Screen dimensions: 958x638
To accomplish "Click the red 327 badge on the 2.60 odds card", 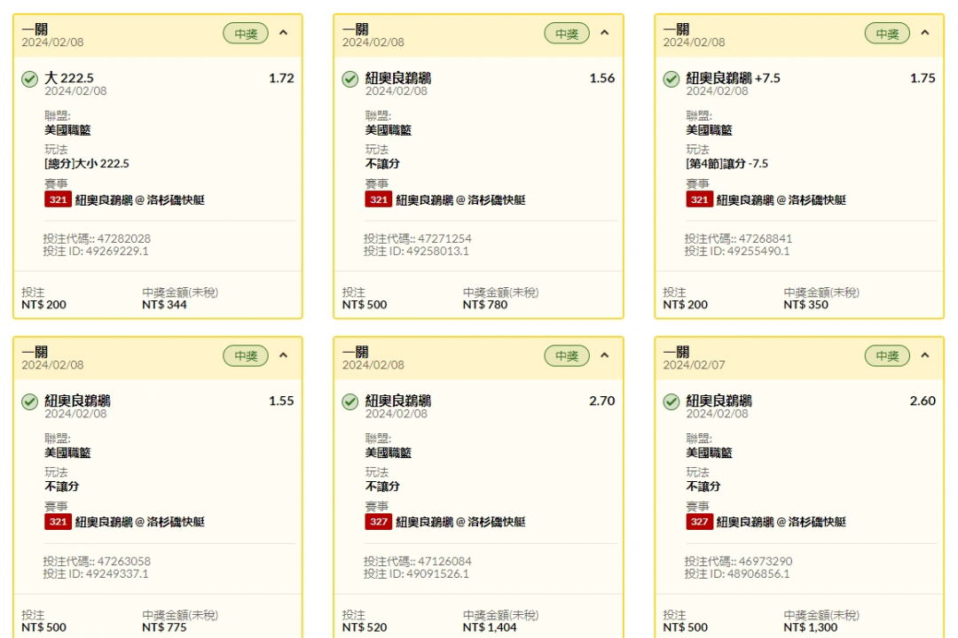I will pos(700,522).
